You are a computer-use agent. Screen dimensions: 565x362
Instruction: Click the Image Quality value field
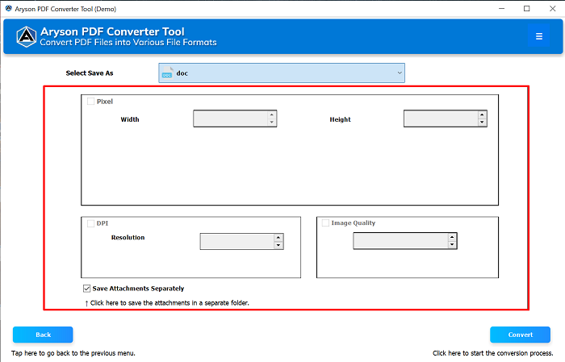click(x=400, y=241)
